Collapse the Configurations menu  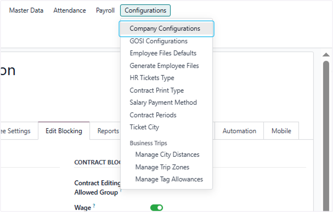pyautogui.click(x=145, y=11)
